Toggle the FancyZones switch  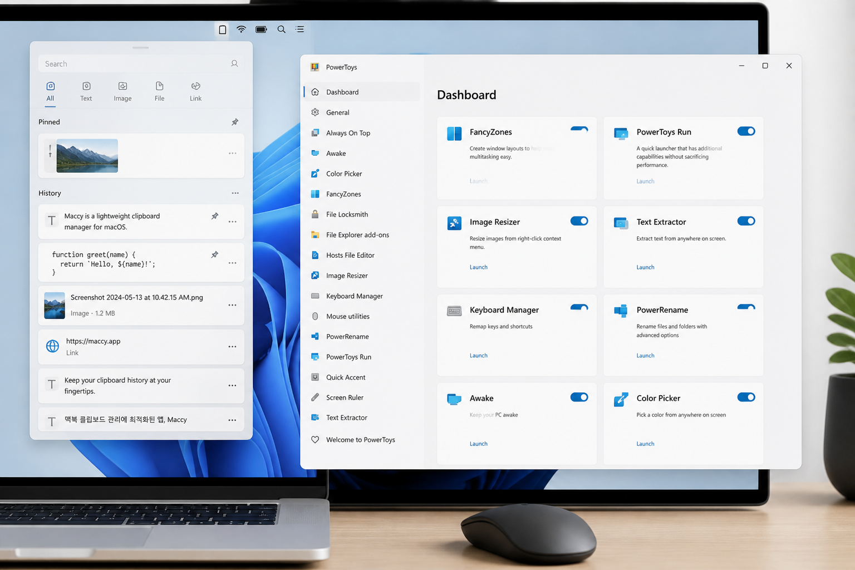coord(579,130)
